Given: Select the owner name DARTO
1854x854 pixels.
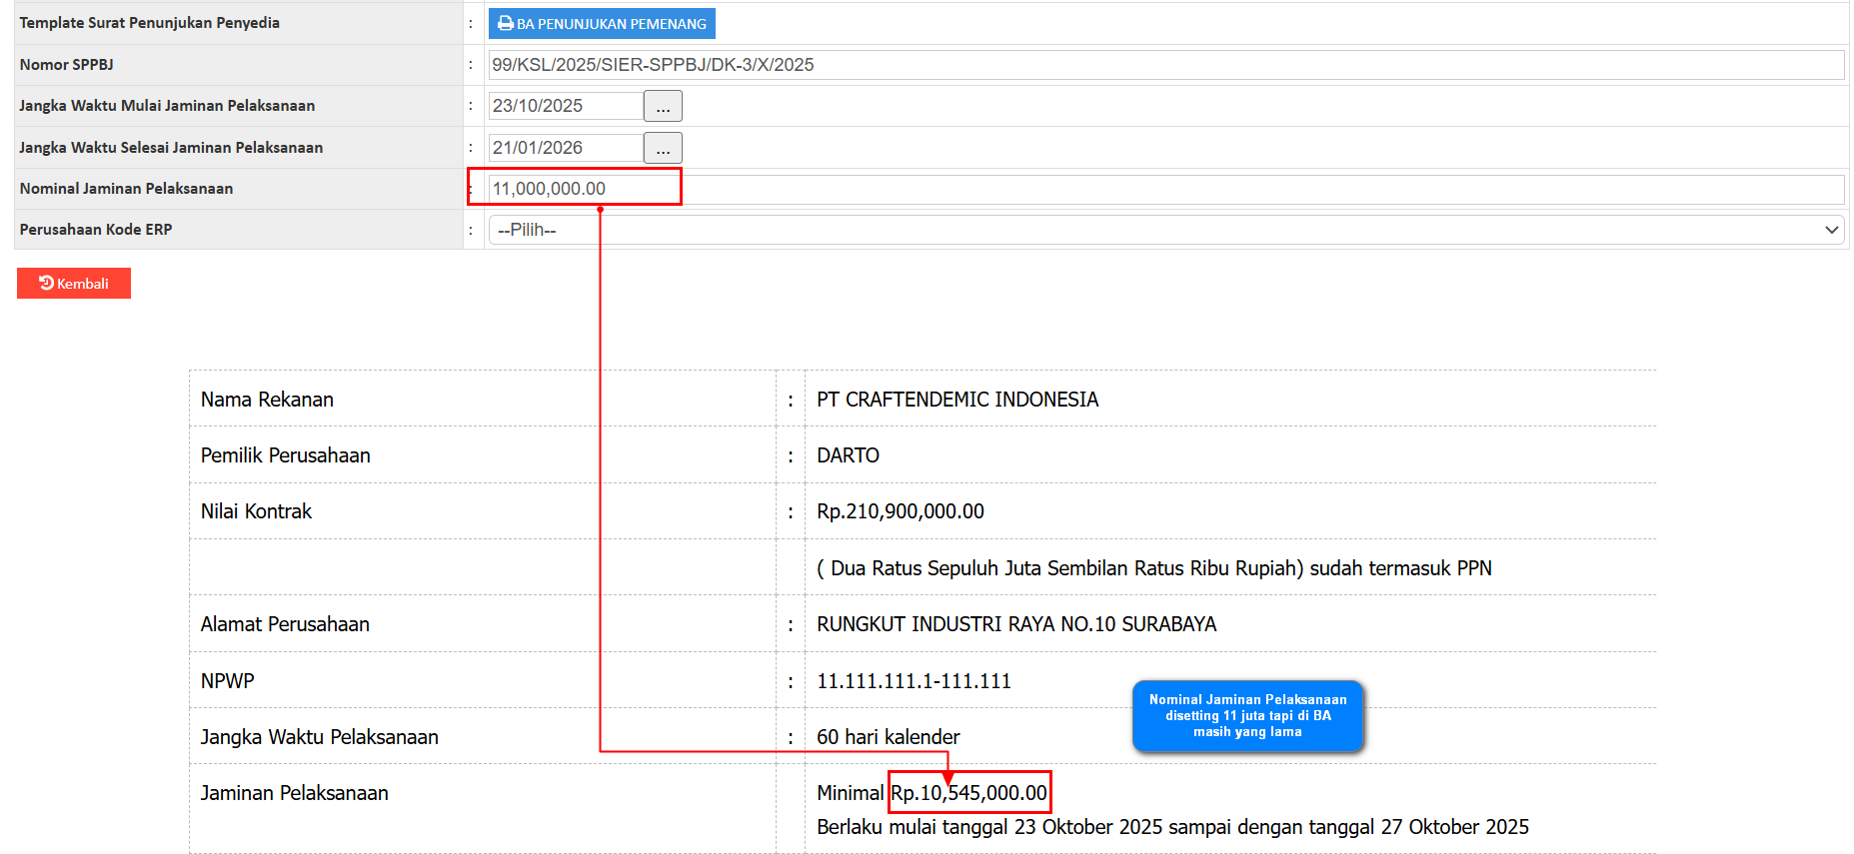Looking at the screenshot, I should [848, 455].
